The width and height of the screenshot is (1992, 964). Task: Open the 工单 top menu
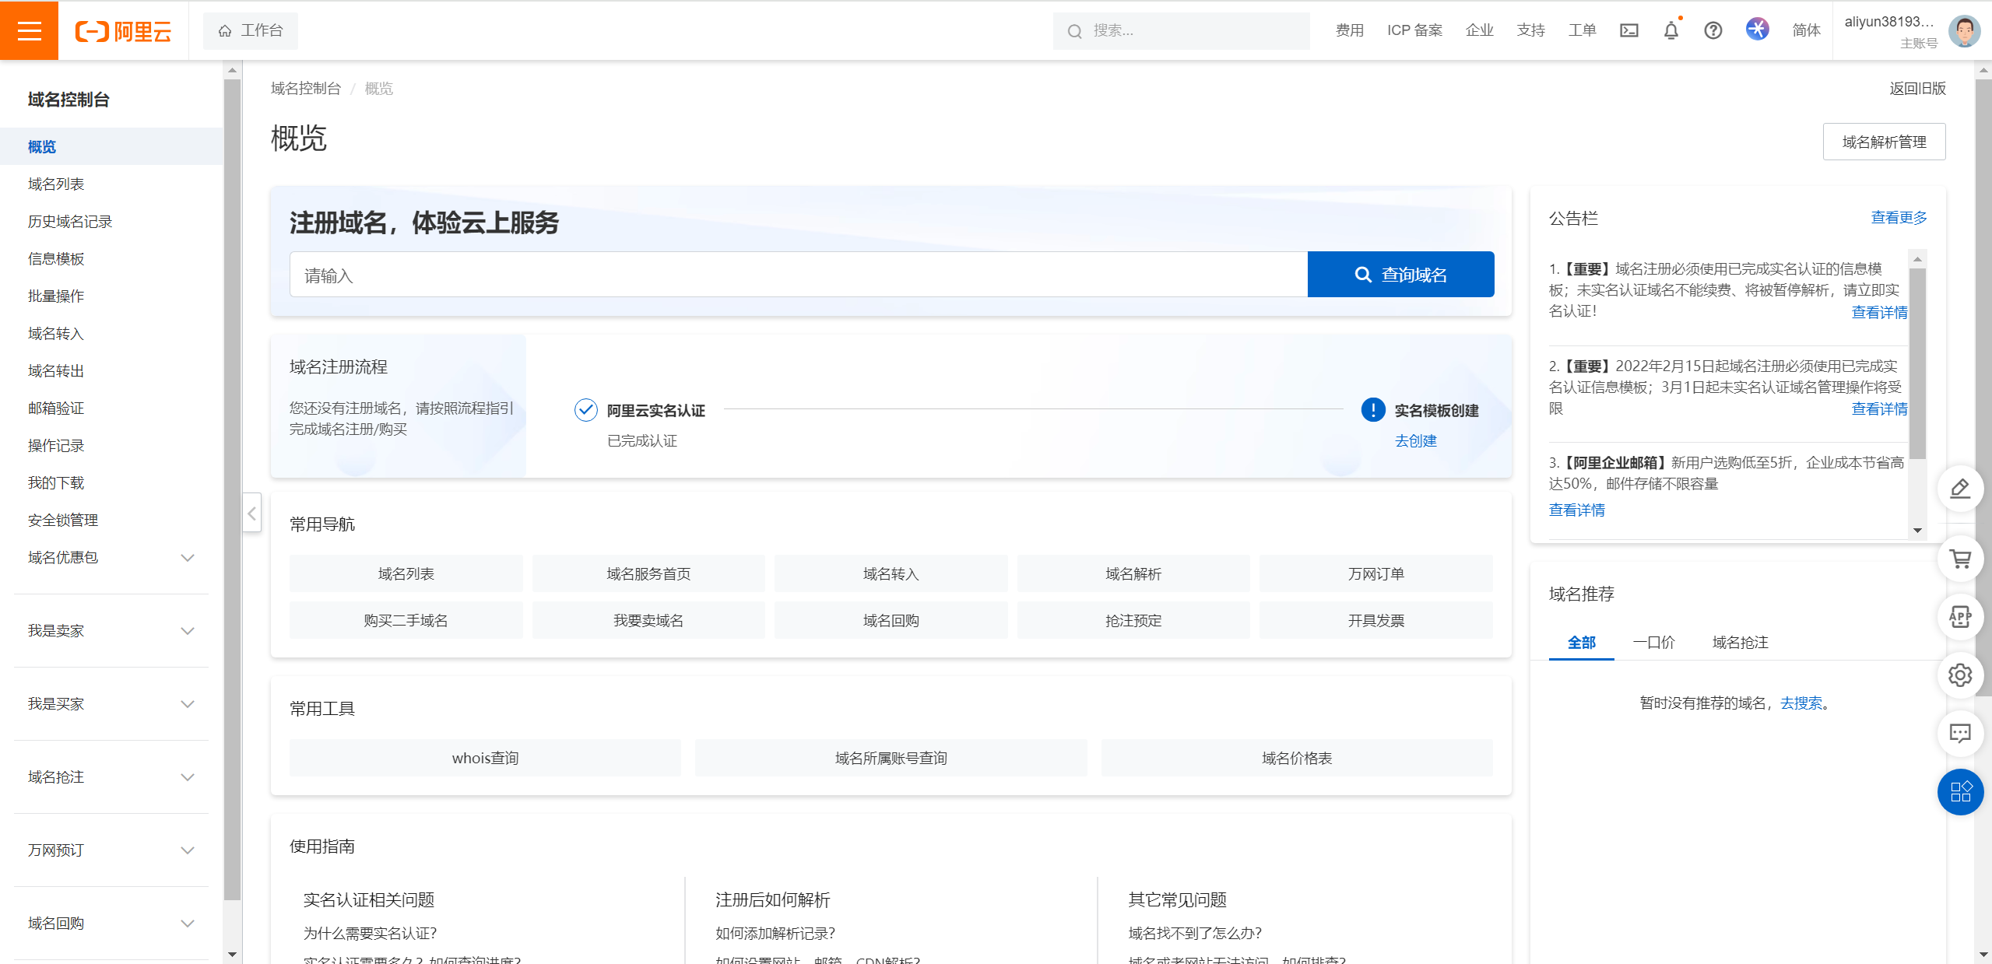point(1582,30)
